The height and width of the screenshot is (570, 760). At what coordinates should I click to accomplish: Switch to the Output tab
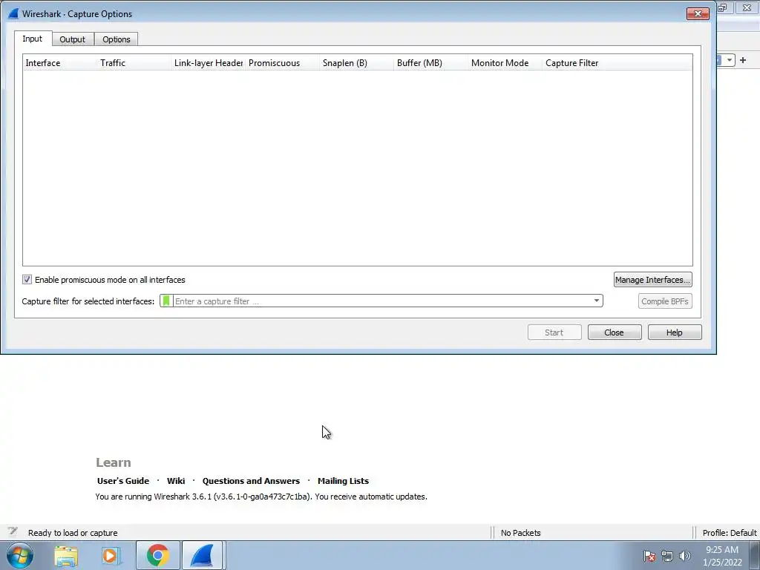click(72, 39)
